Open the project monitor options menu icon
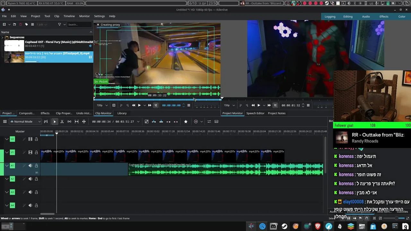The width and height of the screenshot is (411, 231). (308, 105)
